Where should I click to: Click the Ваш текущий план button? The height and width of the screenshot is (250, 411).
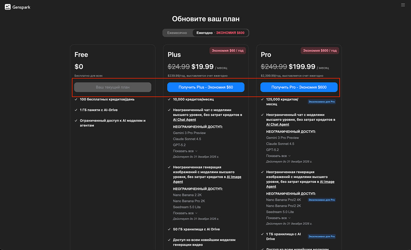tap(113, 87)
